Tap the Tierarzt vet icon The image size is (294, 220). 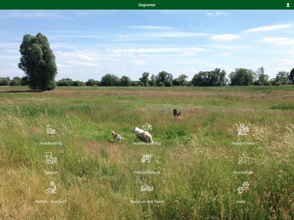tap(51, 158)
